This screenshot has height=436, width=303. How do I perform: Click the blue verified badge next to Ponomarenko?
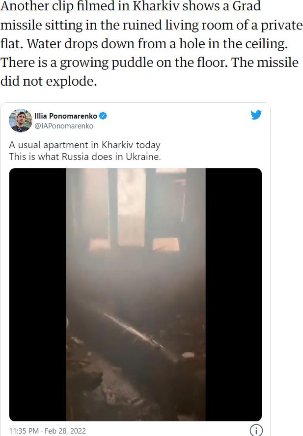[x=103, y=116]
